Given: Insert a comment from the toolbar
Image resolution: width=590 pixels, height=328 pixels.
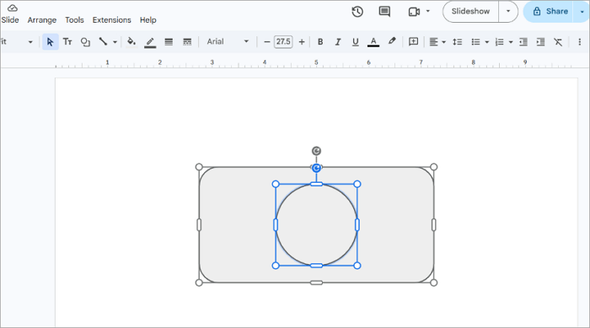Looking at the screenshot, I should pyautogui.click(x=413, y=42).
